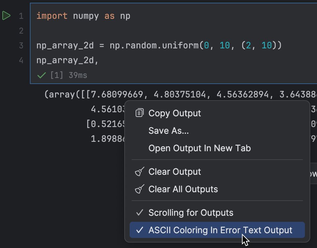Click the green run arrow in the gutter
The width and height of the screenshot is (317, 248).
click(x=6, y=15)
